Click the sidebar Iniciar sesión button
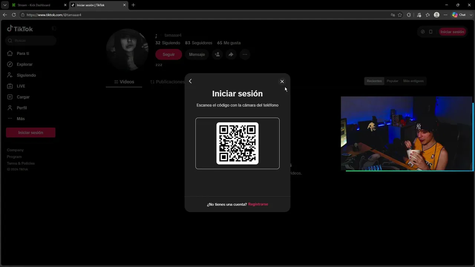 pyautogui.click(x=31, y=133)
